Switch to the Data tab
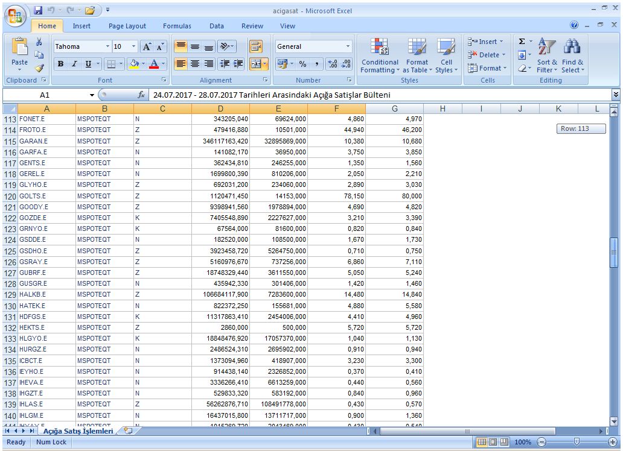Image resolution: width=623 pixels, height=451 pixels. pyautogui.click(x=217, y=26)
